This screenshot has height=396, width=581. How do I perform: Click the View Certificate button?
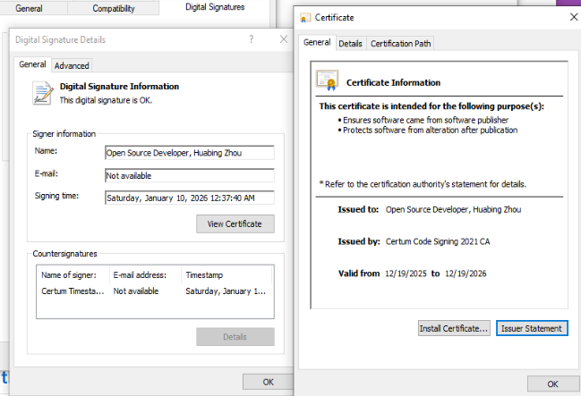(235, 223)
